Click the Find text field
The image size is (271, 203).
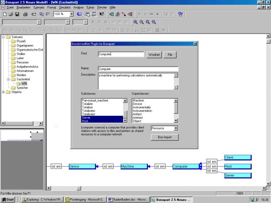121,54
